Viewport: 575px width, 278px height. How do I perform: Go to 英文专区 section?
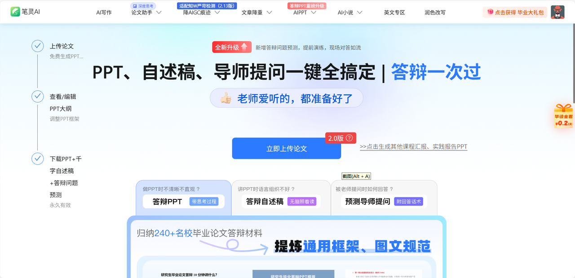[394, 13]
